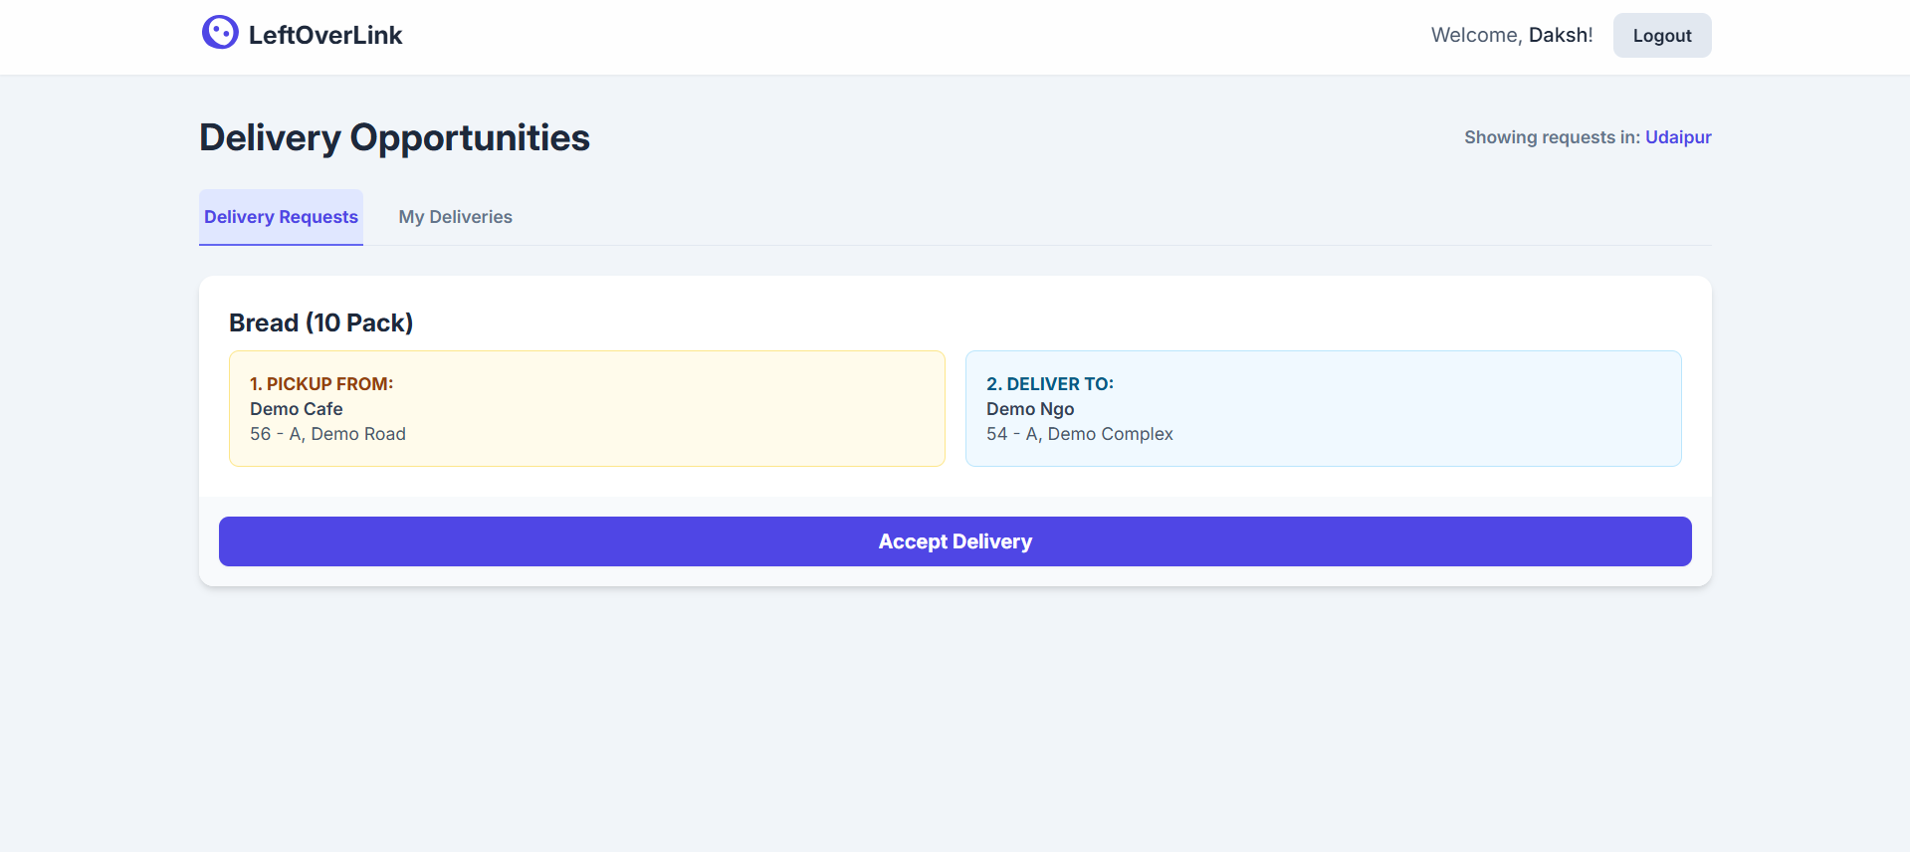Click the Bread (10 Pack) title

(x=320, y=322)
